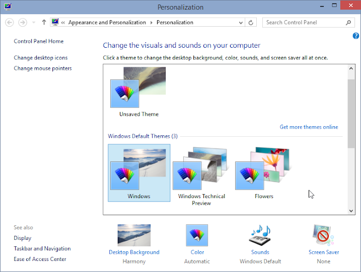
Task: Expand the breadcrumb arrow after Appearance and Personalization
Action: click(151, 23)
